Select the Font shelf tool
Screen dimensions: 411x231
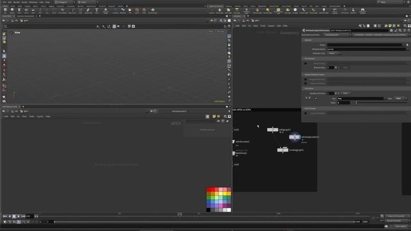96,10
